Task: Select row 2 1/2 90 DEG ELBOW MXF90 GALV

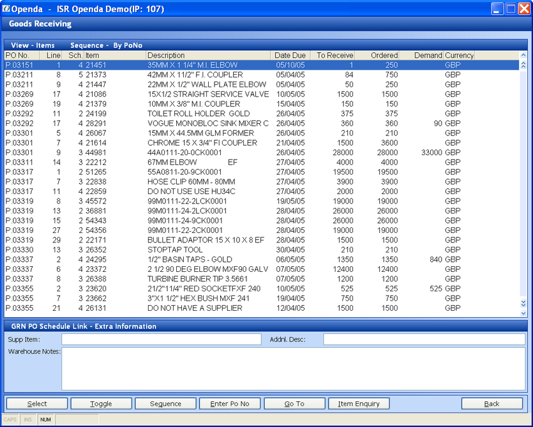Action: point(261,269)
